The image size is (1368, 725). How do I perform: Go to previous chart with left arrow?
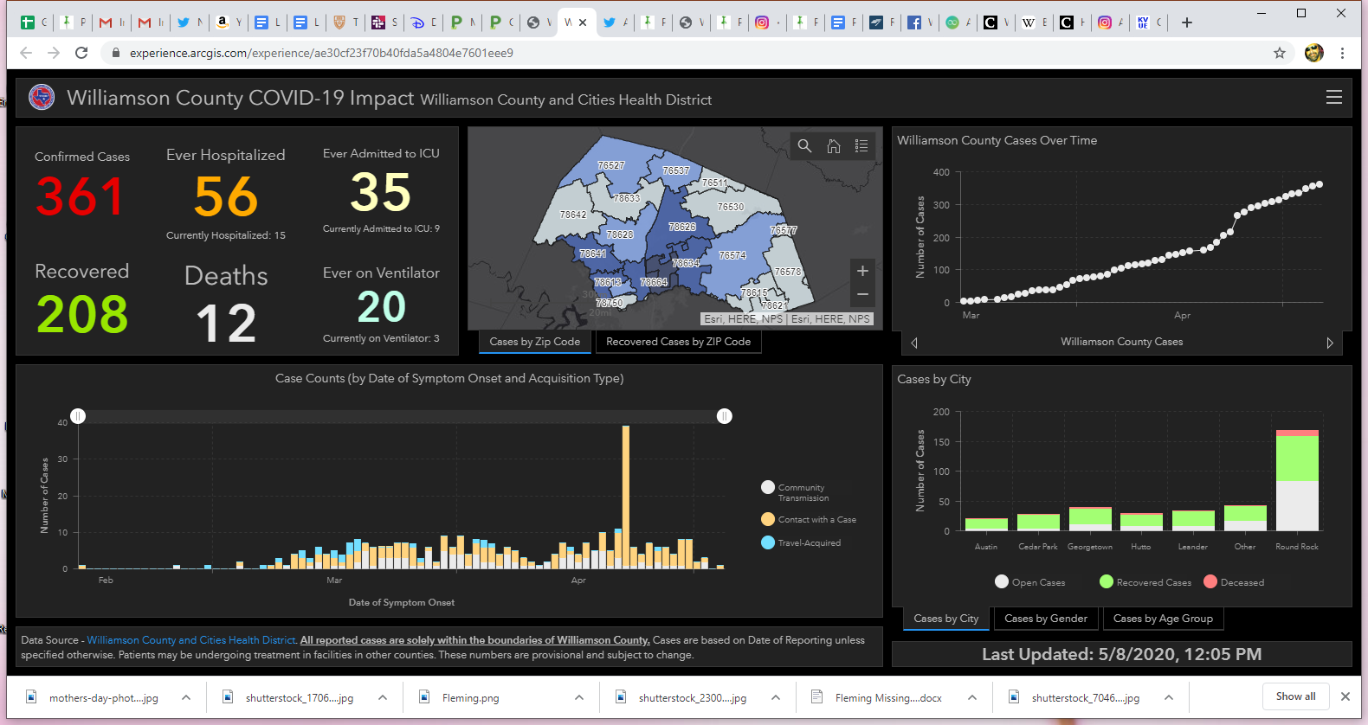pos(914,343)
